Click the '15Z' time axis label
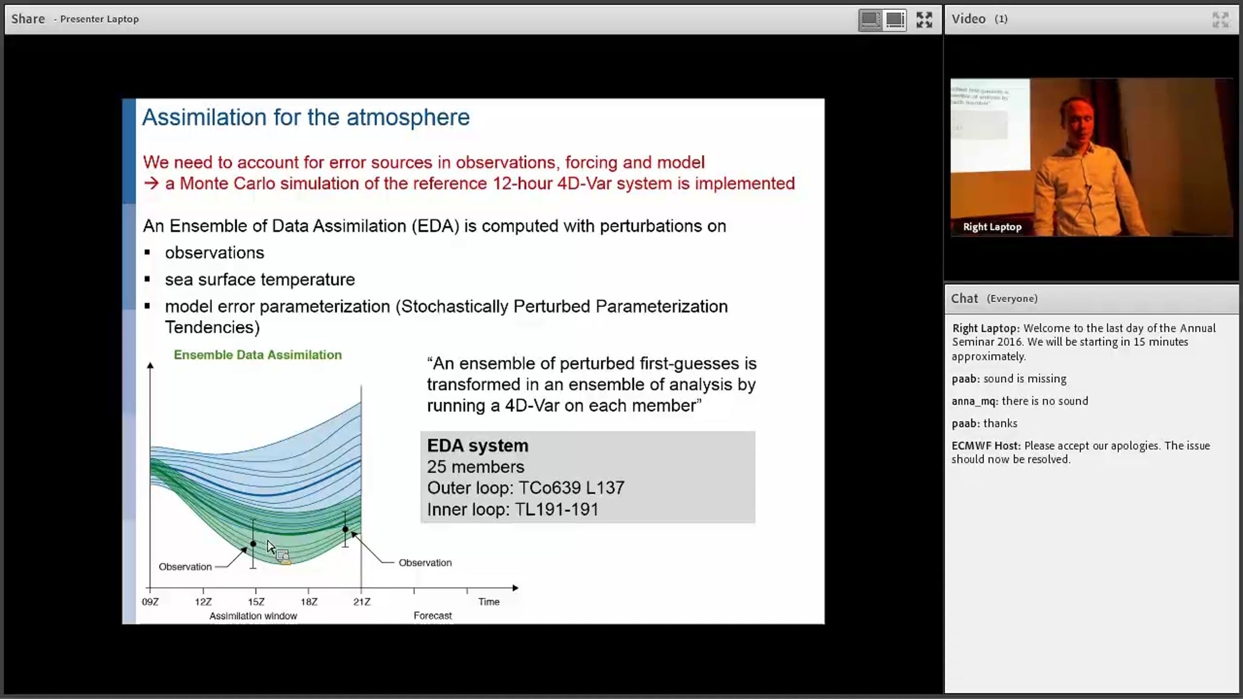The height and width of the screenshot is (699, 1243). point(256,602)
